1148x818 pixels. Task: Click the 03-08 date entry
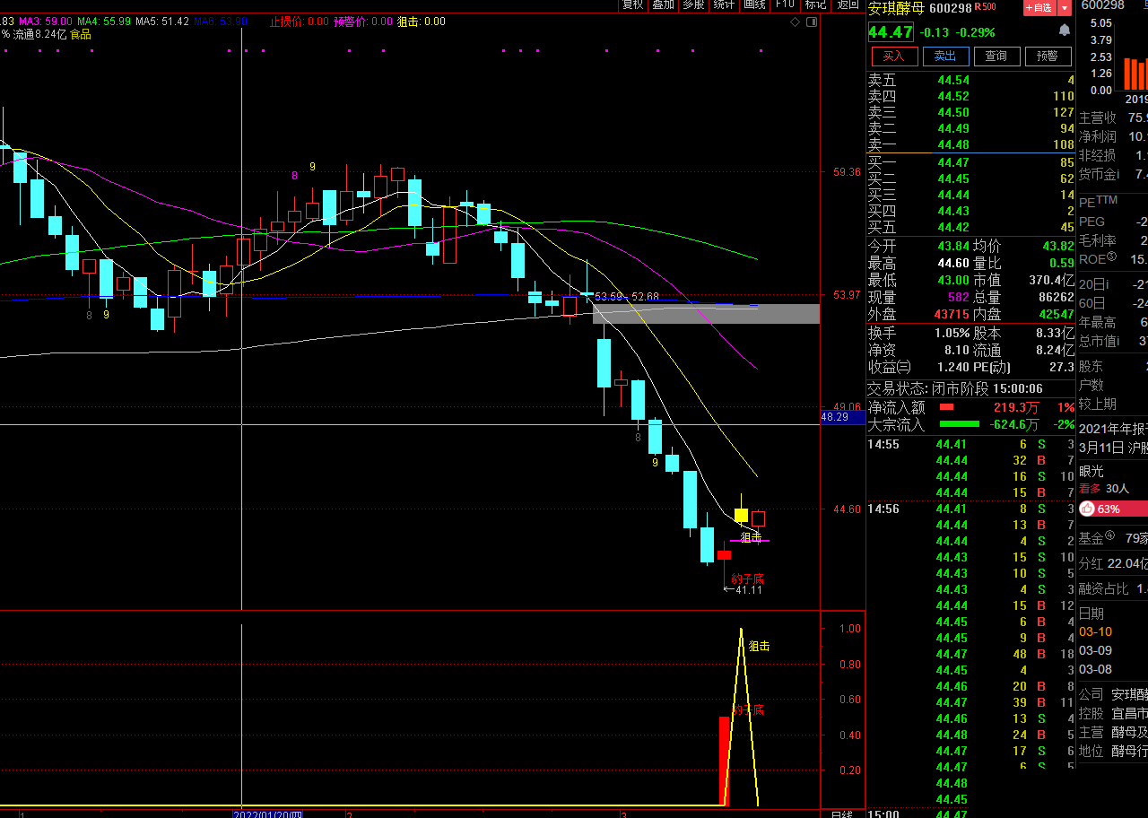1095,669
